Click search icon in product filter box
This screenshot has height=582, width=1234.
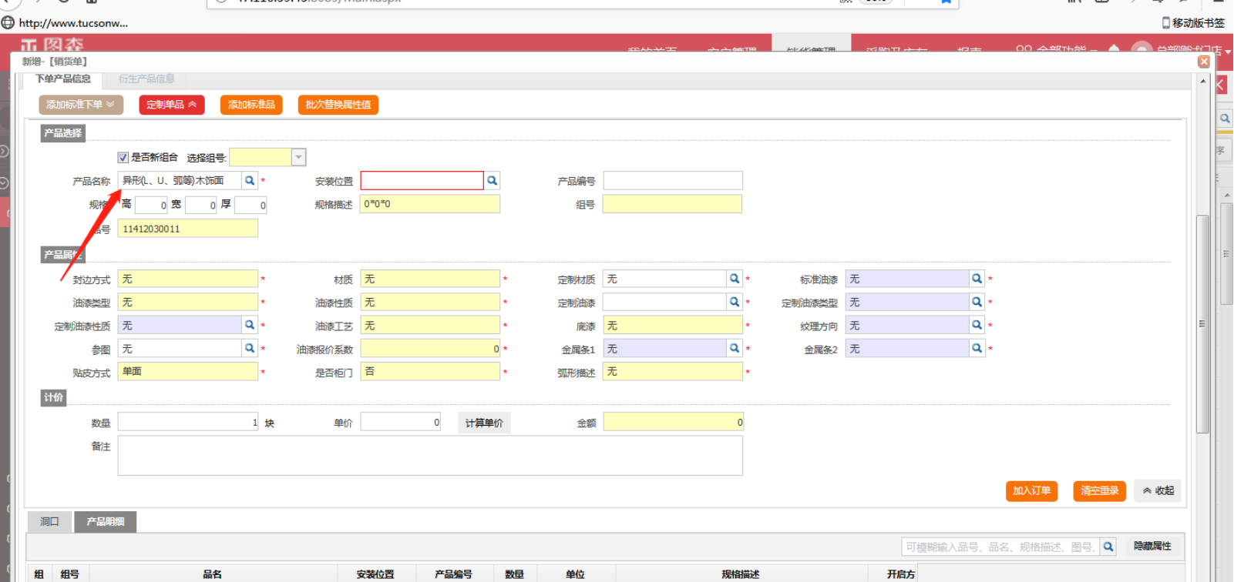1108,547
